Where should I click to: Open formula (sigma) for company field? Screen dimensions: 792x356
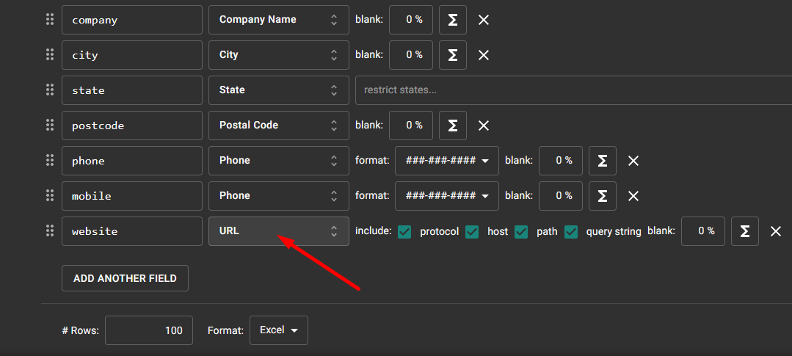(453, 20)
